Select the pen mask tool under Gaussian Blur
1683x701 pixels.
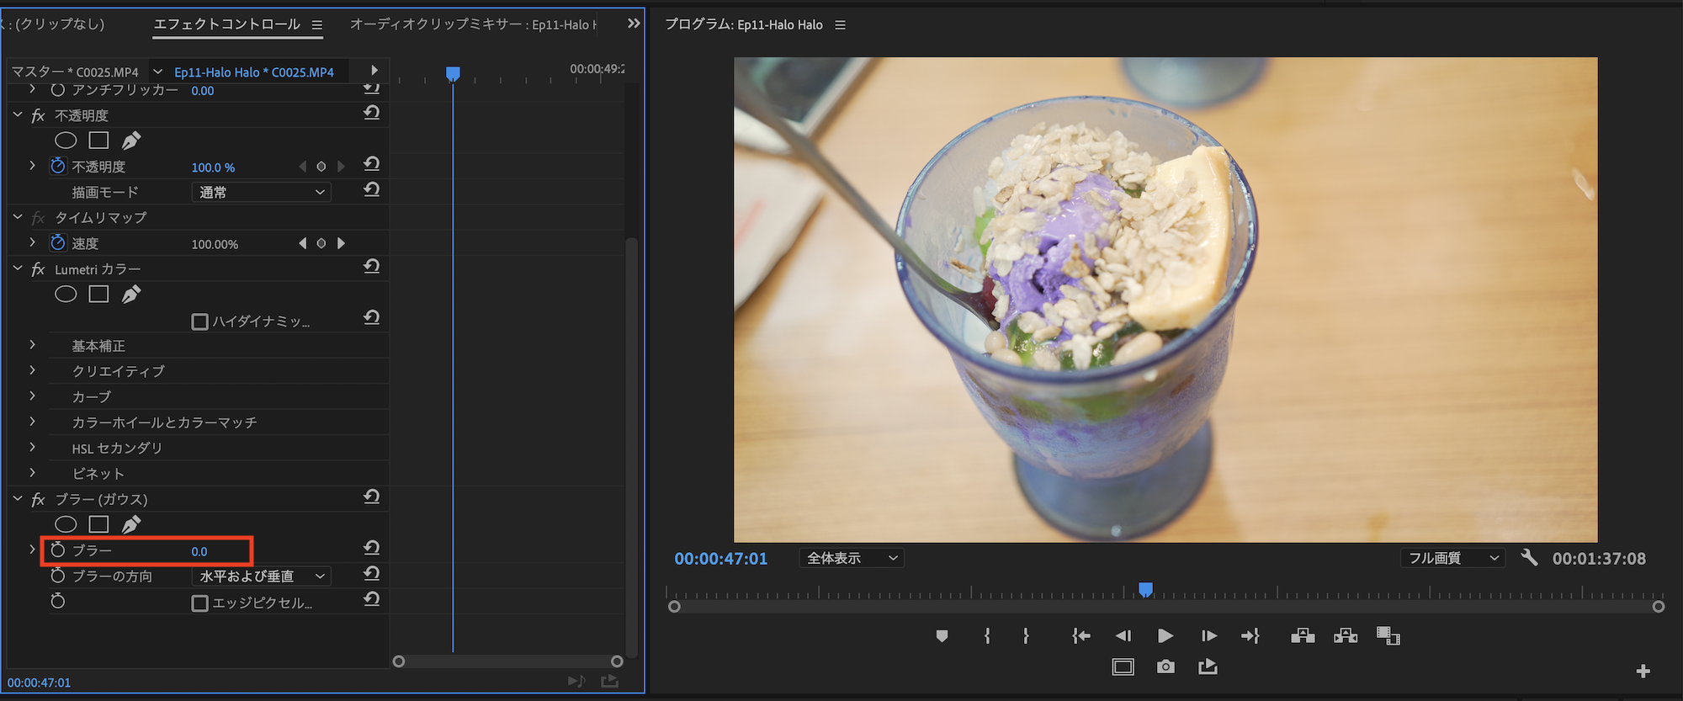pyautogui.click(x=131, y=525)
